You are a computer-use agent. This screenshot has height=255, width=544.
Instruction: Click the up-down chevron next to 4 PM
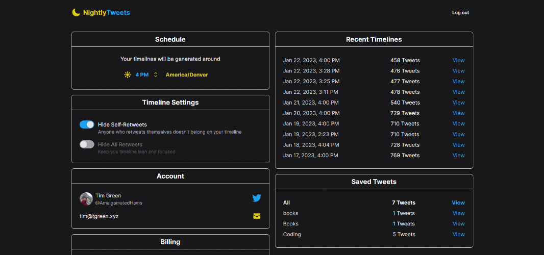pos(156,74)
